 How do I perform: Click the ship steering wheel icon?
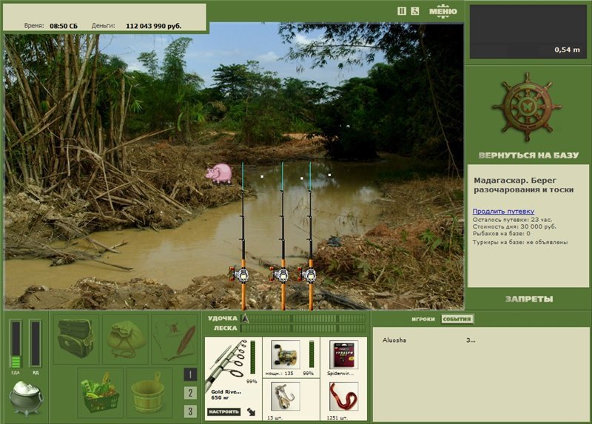(527, 107)
